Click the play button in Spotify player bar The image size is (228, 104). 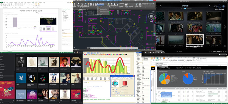coord(0,103)
